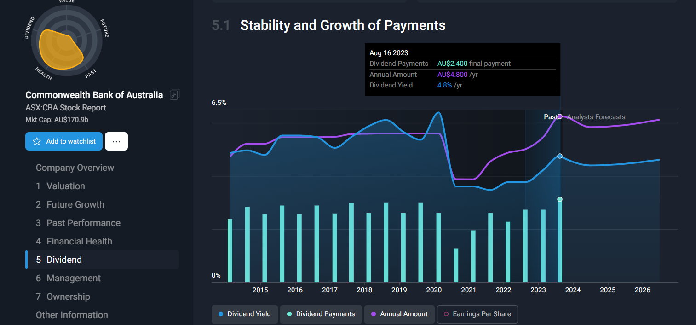The height and width of the screenshot is (325, 696).
Task: Jump to 6 Management section
Action: 68,278
